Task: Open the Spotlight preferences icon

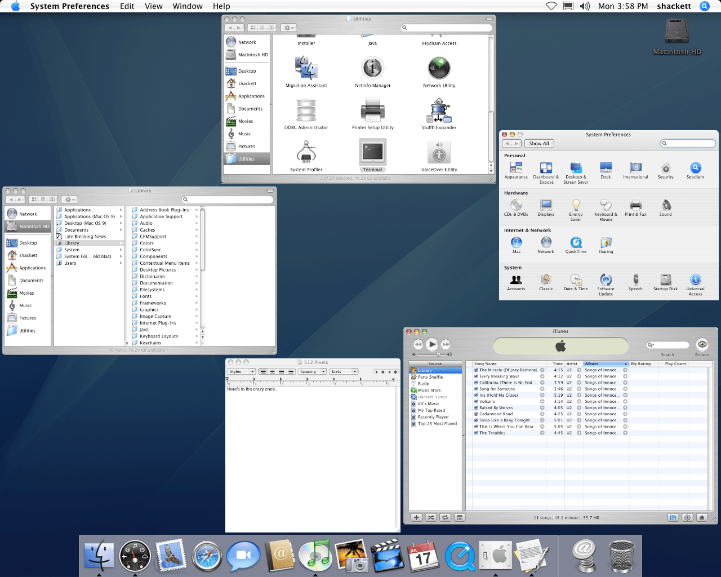Action: (696, 168)
